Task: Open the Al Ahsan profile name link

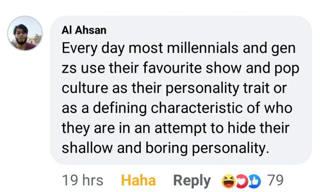Action: (x=84, y=30)
